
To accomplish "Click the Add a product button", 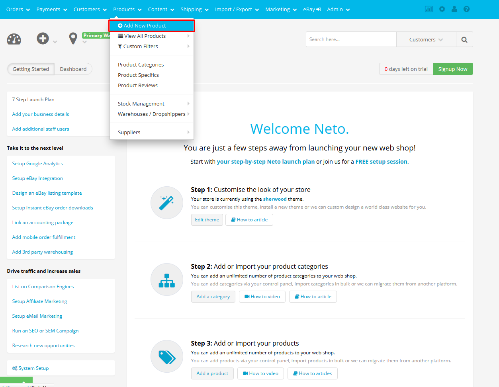I will (212, 373).
